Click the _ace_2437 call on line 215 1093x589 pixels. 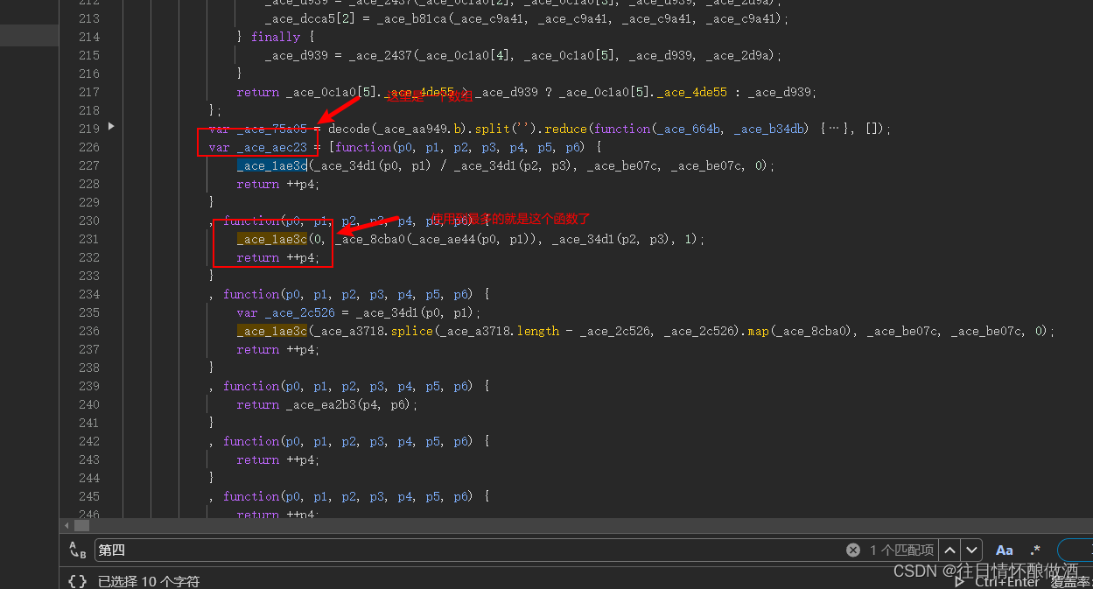[381, 55]
